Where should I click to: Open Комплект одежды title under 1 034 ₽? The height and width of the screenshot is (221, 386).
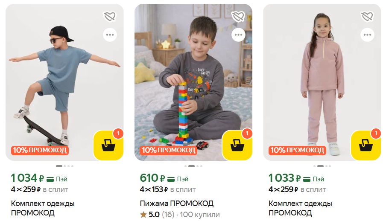tap(43, 208)
